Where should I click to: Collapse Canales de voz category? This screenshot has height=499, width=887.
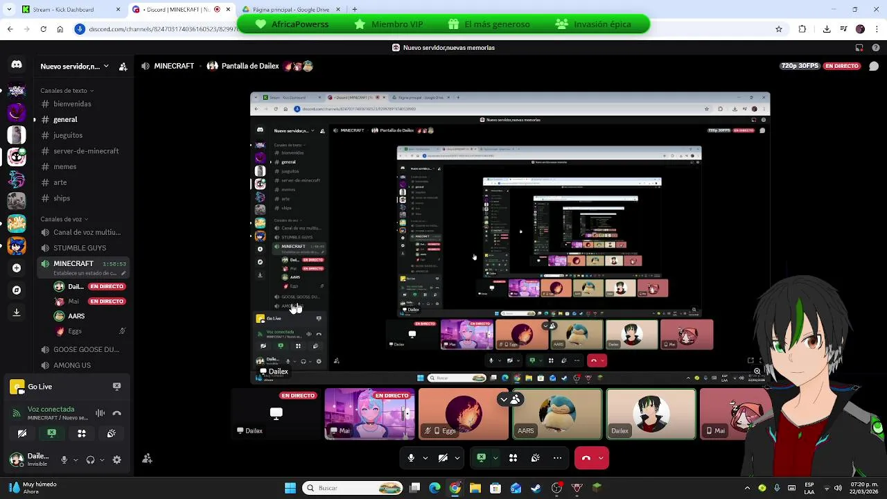click(x=64, y=219)
